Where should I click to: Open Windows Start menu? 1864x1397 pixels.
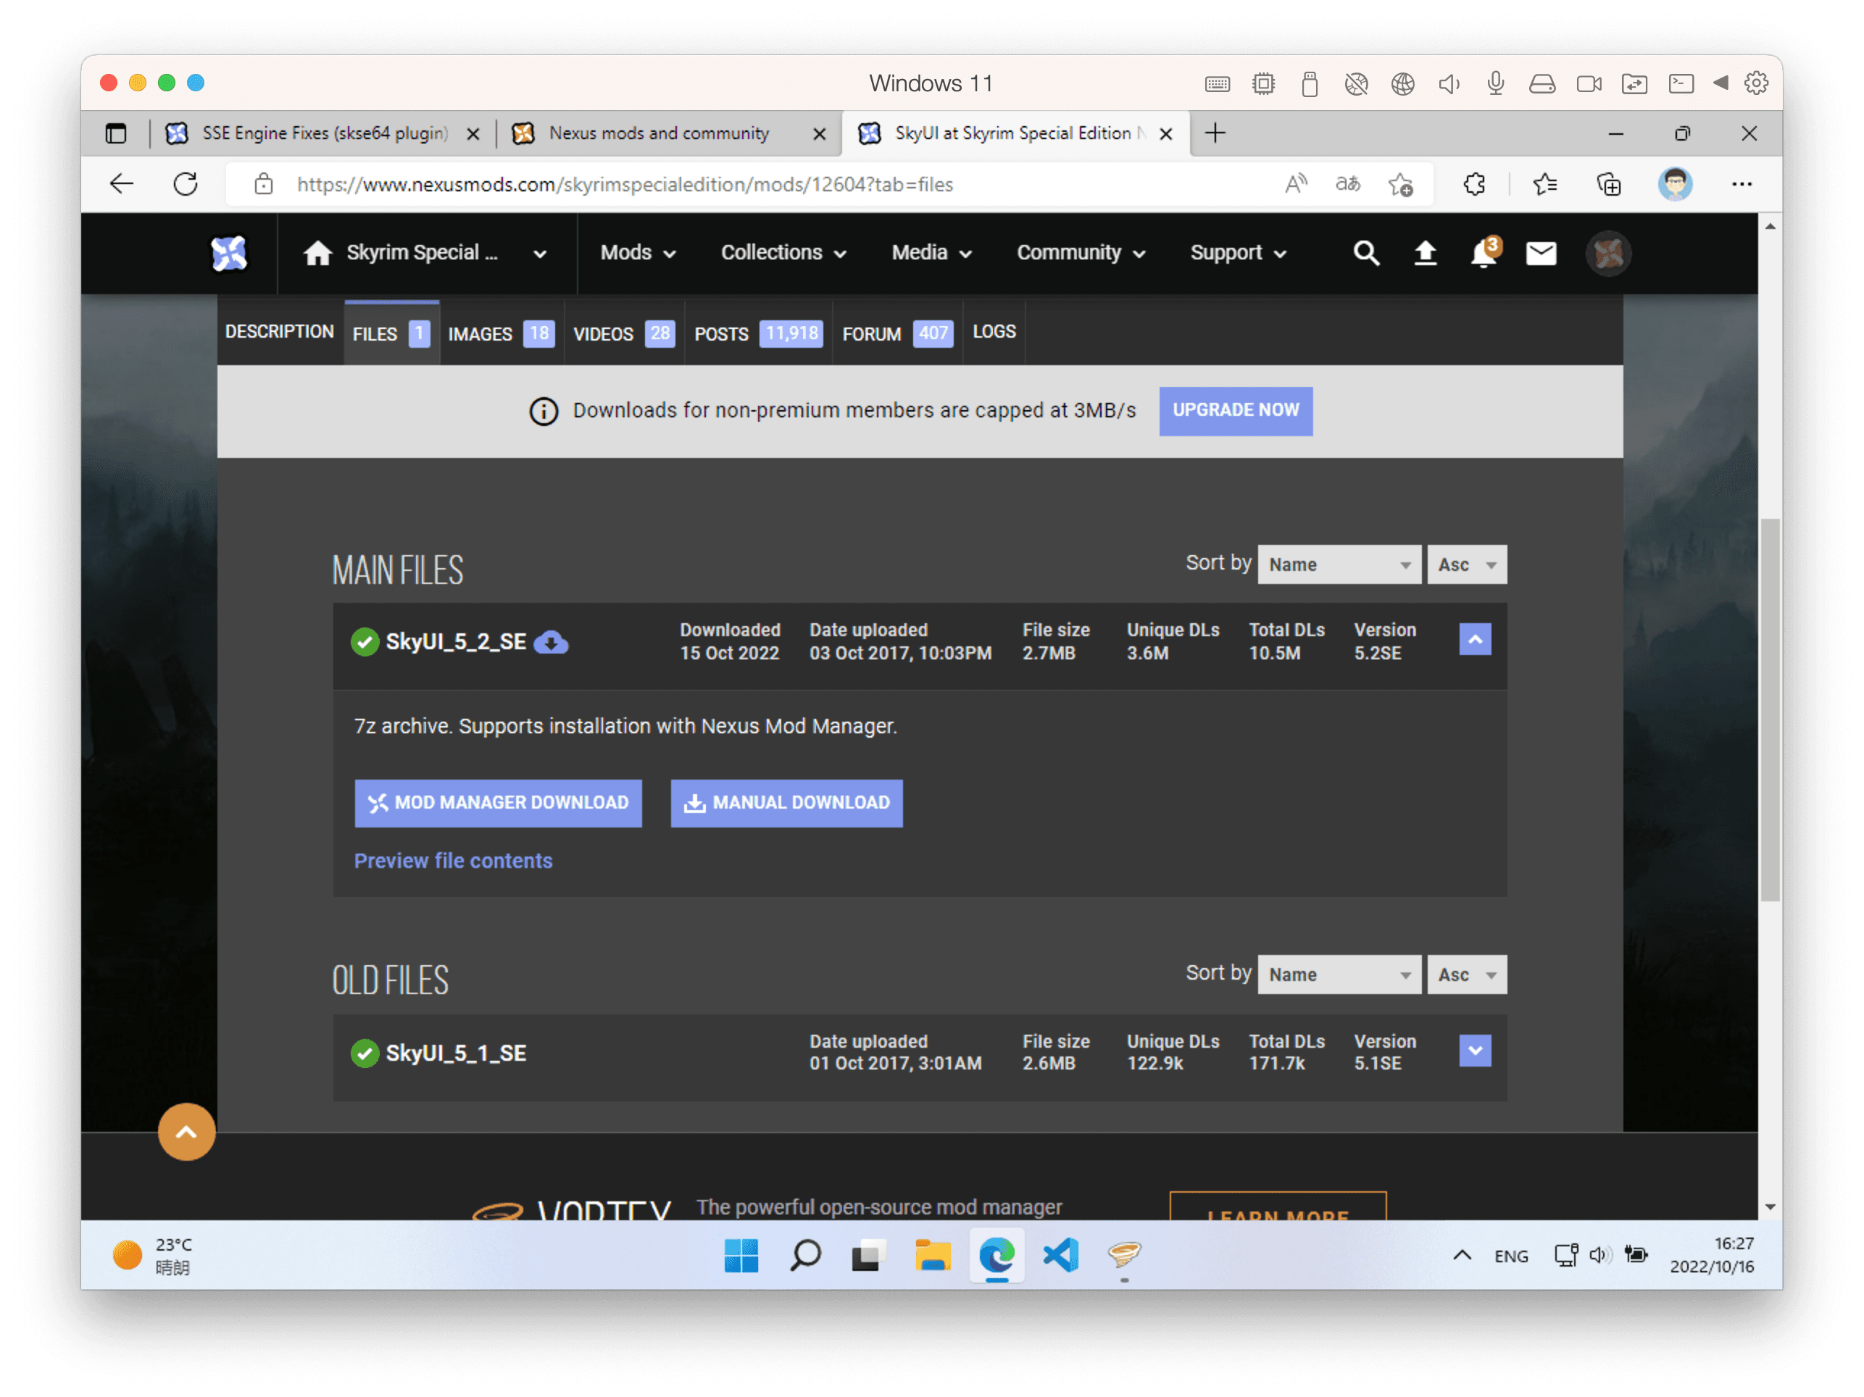coord(741,1254)
